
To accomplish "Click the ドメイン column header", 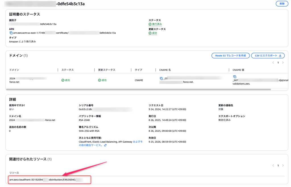I will tap(14, 70).
